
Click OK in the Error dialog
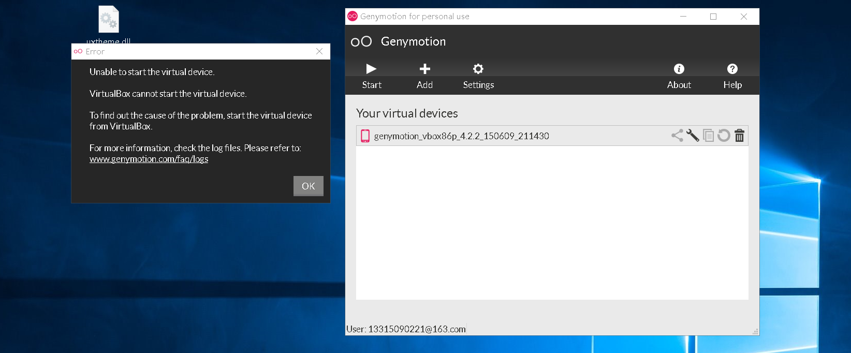309,186
